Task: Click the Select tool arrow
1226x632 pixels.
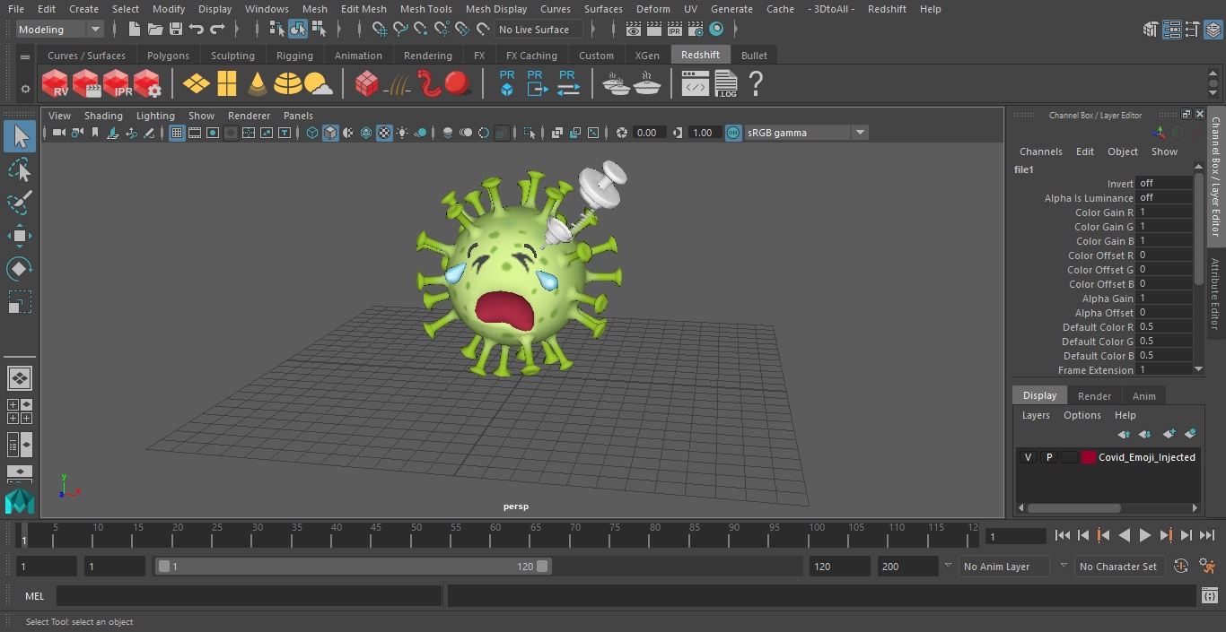Action: pyautogui.click(x=20, y=136)
